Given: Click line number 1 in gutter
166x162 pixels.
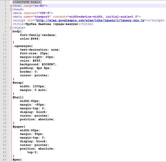Looking at the screenshot, I should pos(5,2).
